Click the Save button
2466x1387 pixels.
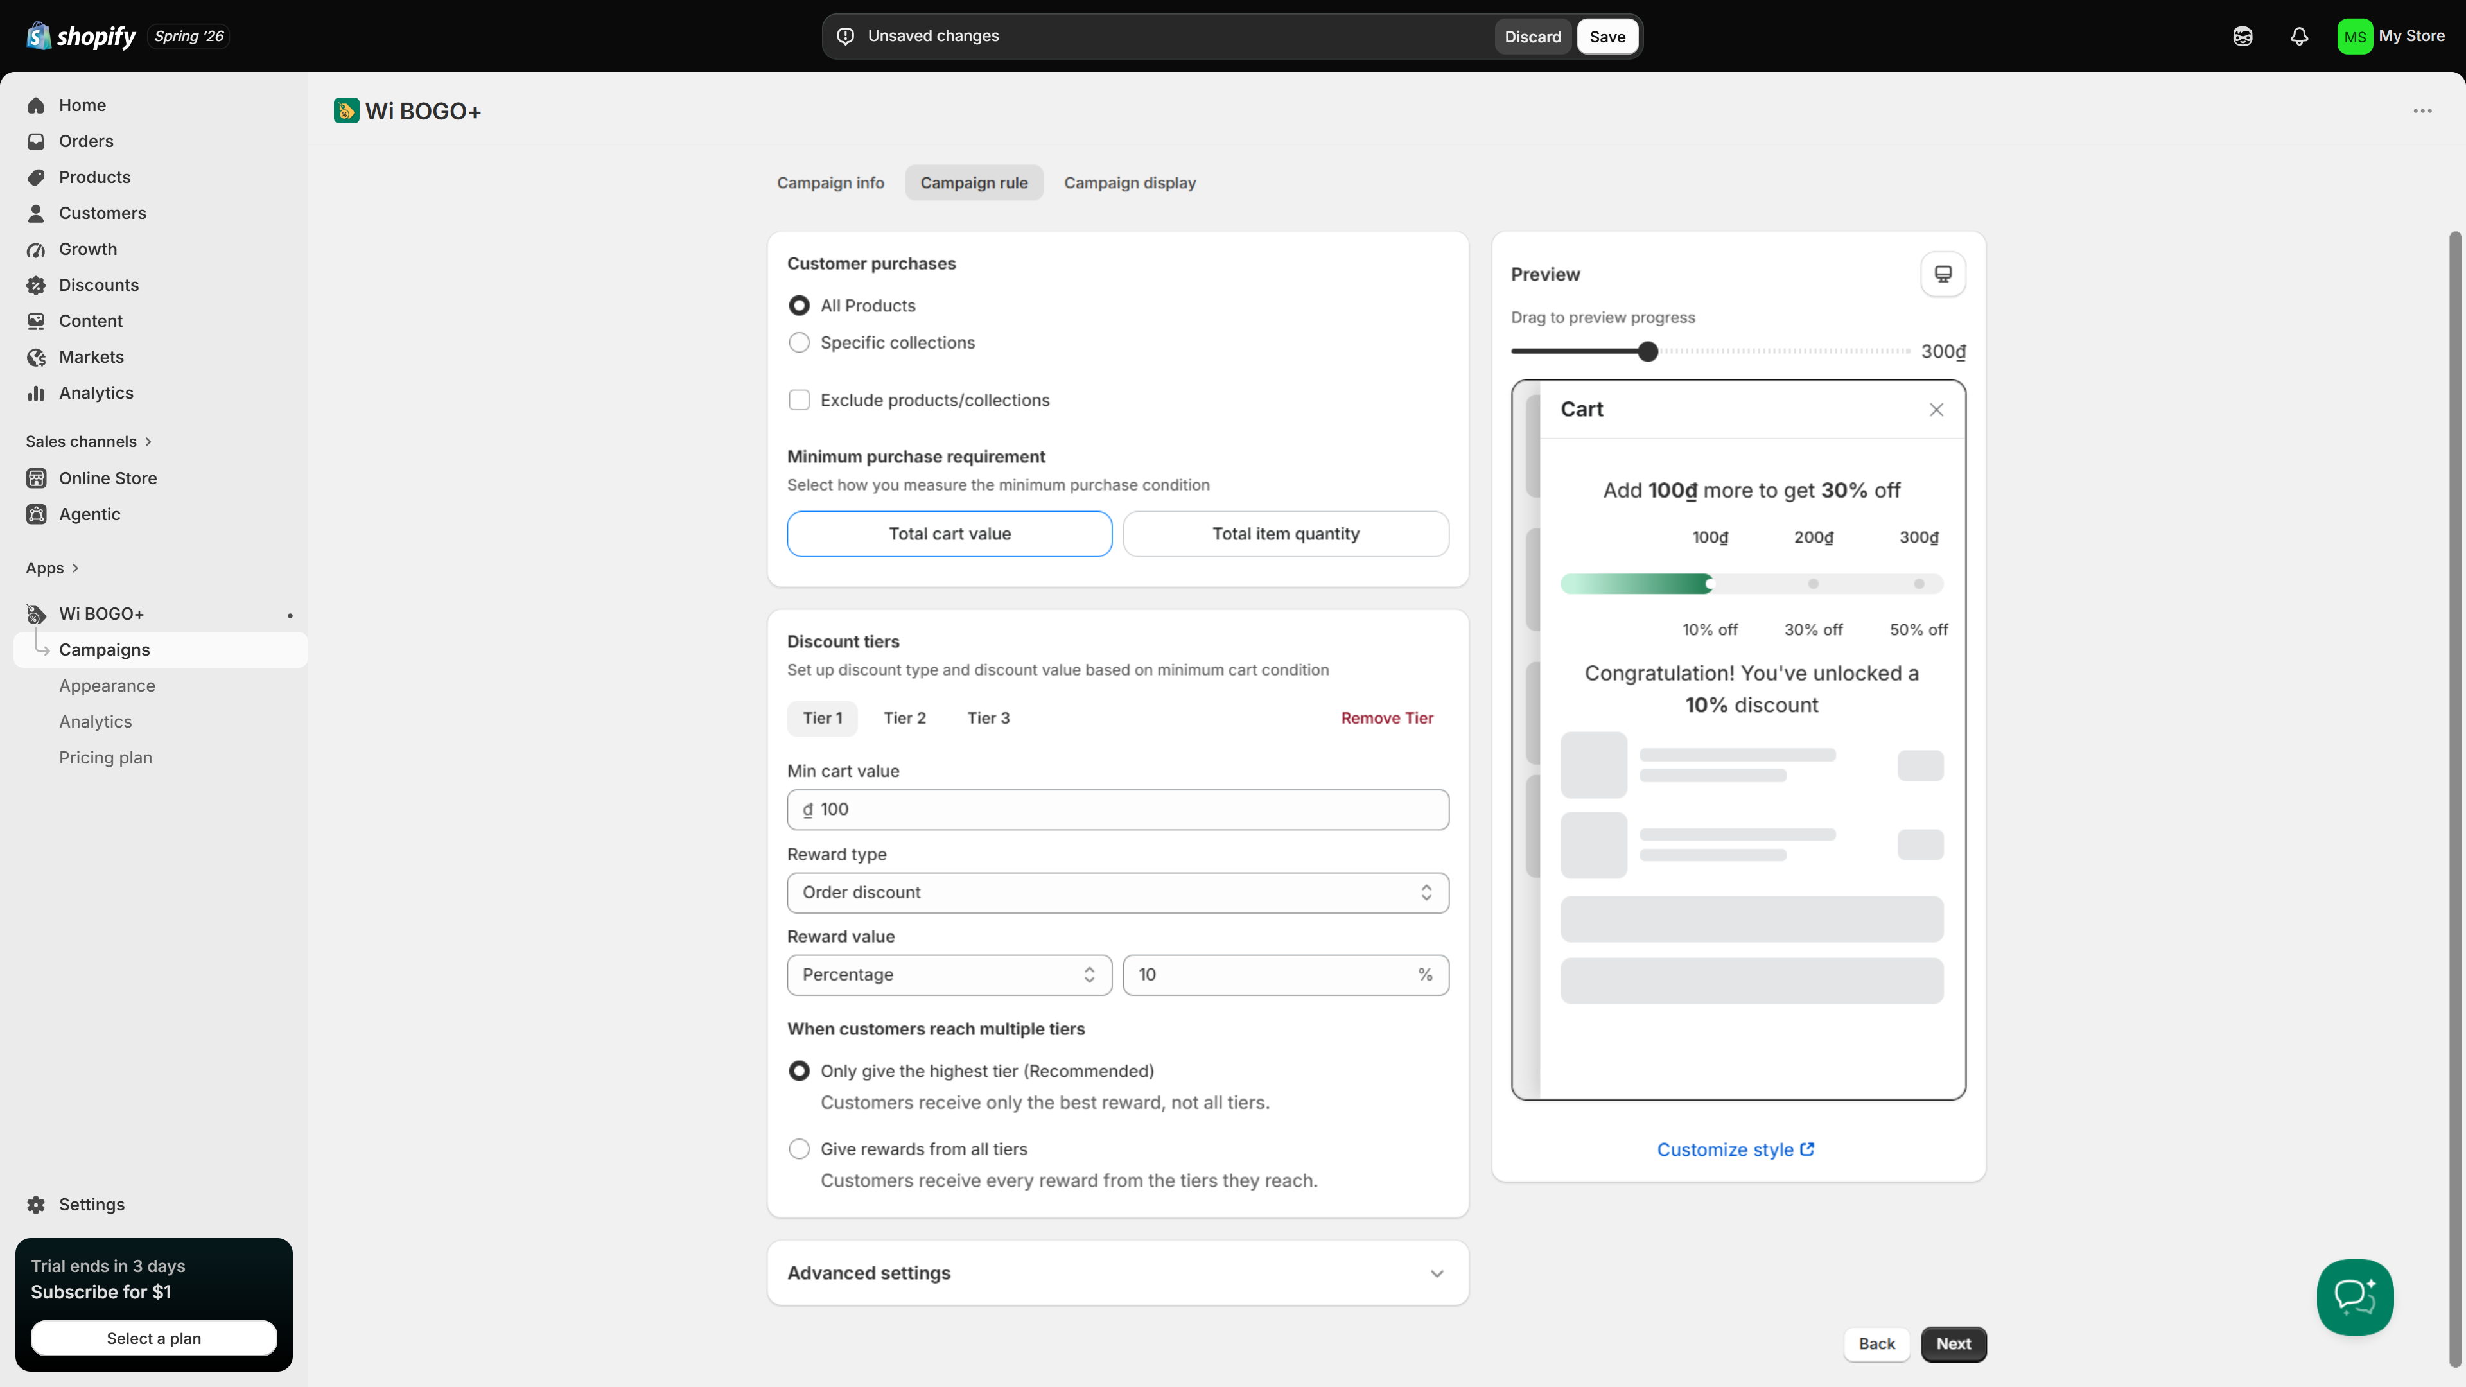[x=1607, y=37]
